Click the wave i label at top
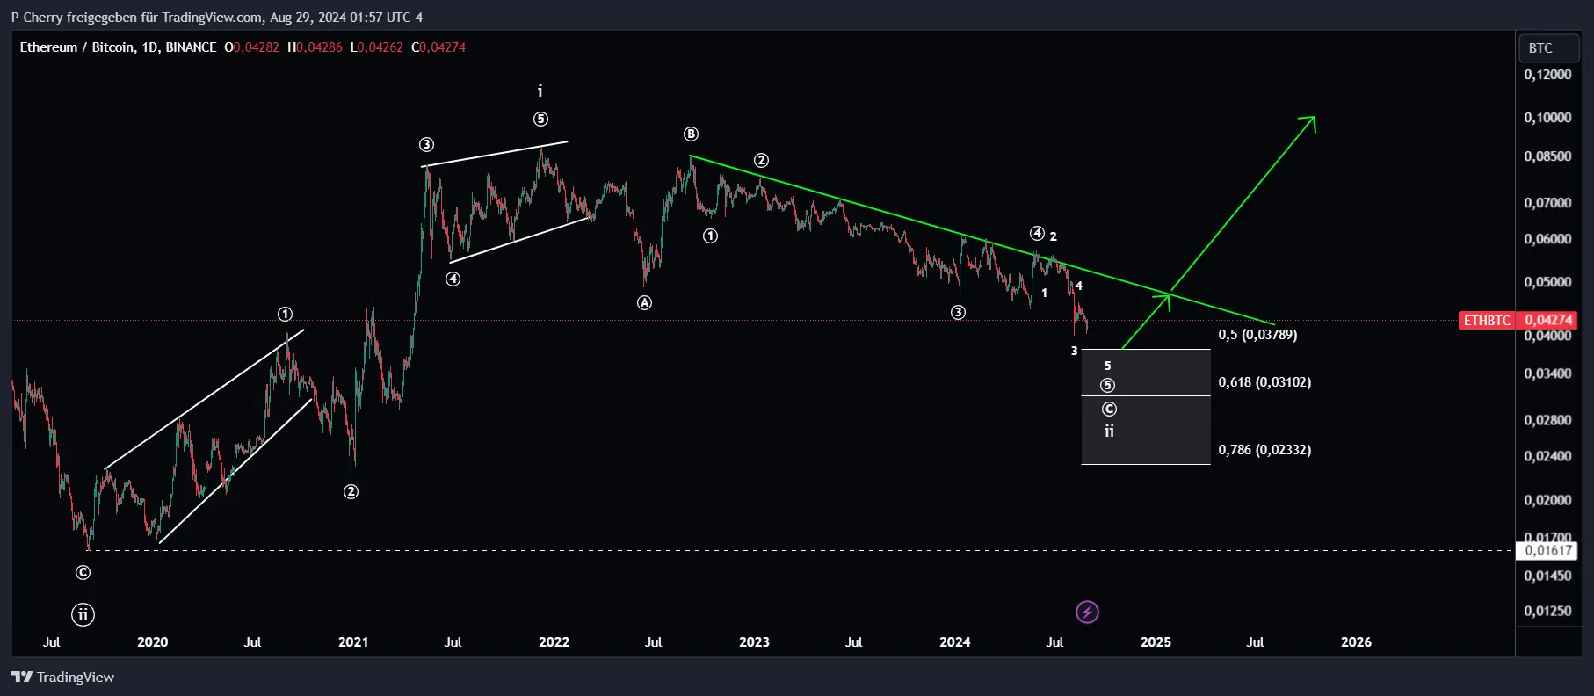 [540, 91]
